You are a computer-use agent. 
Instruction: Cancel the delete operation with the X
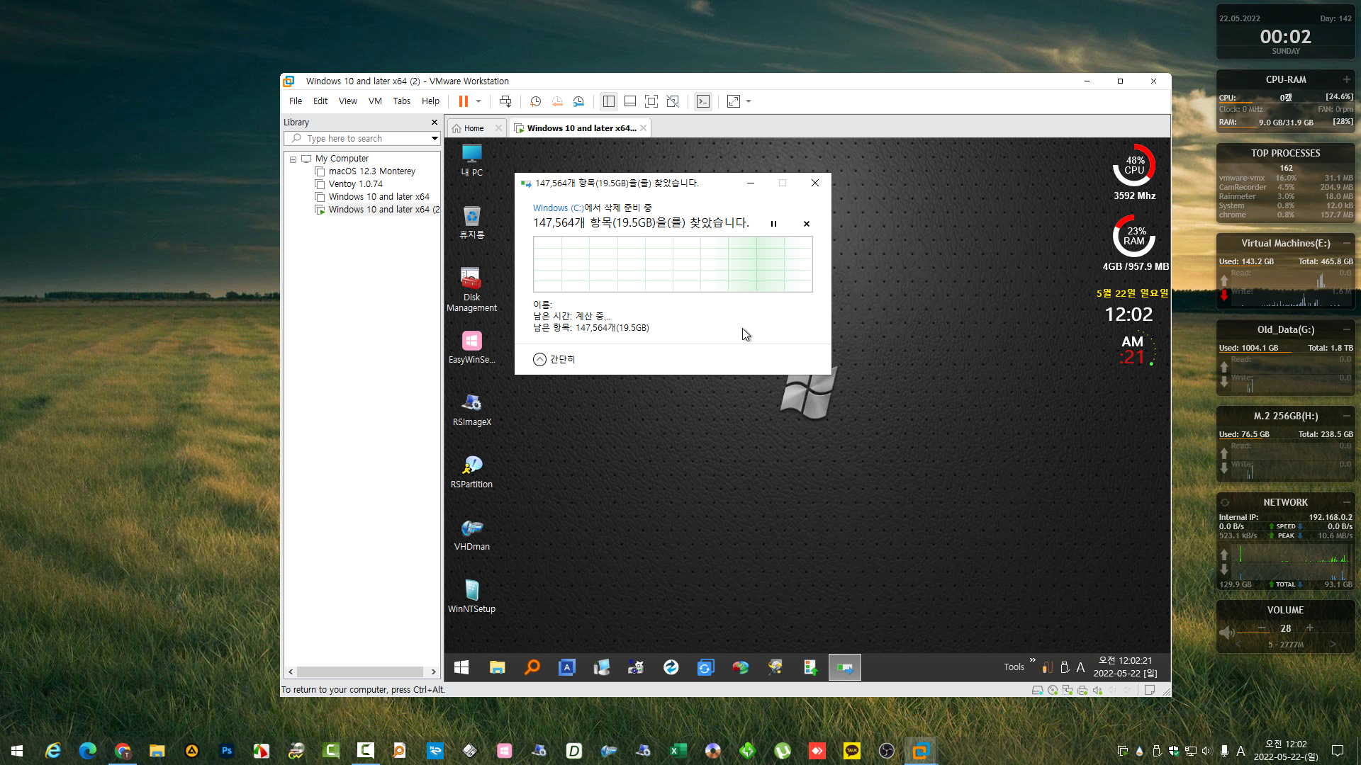tap(806, 224)
